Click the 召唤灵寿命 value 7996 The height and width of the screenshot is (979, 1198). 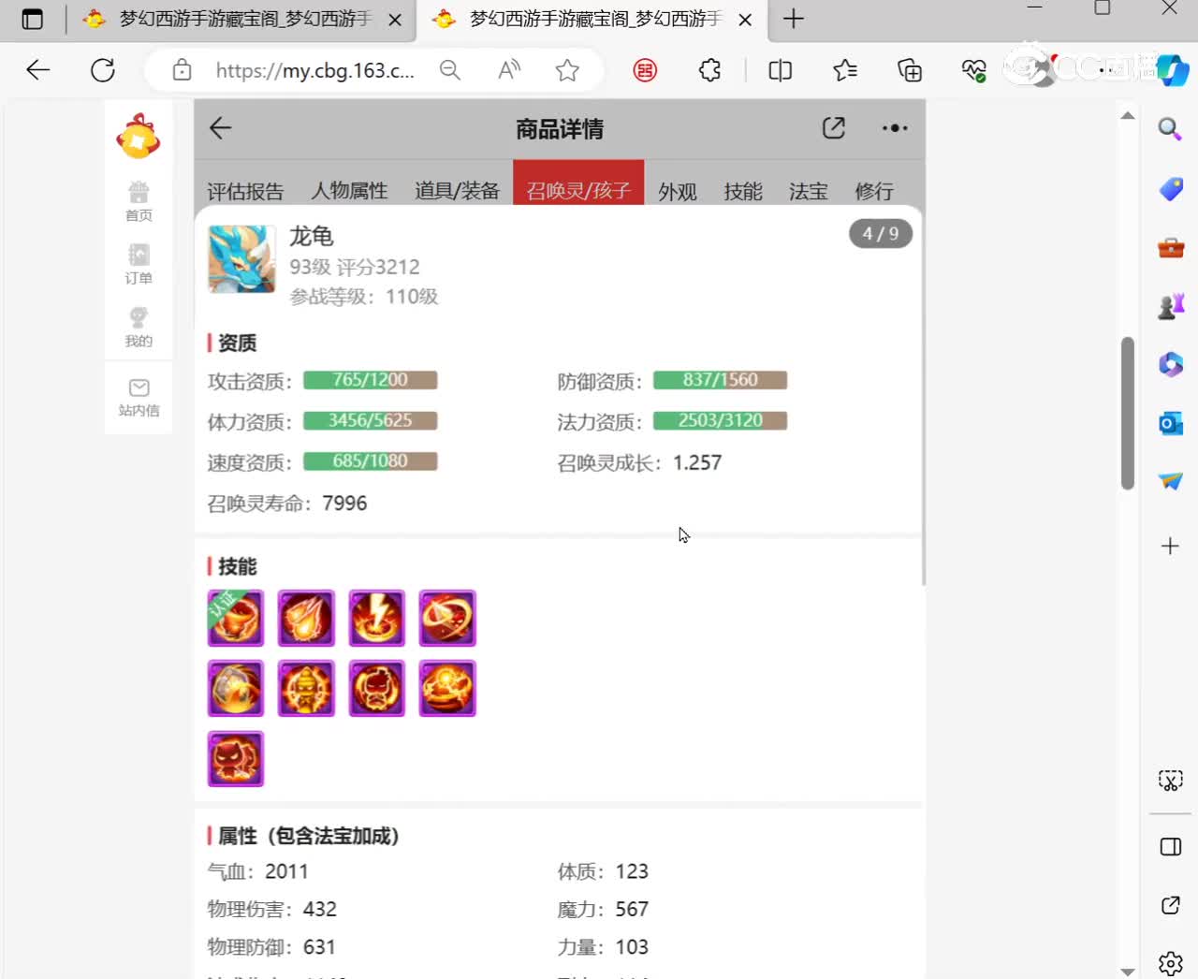point(344,504)
